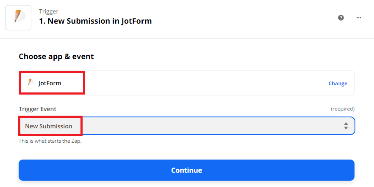The image size is (374, 187).
Task: Click the JotForm app name text
Action: (x=50, y=83)
